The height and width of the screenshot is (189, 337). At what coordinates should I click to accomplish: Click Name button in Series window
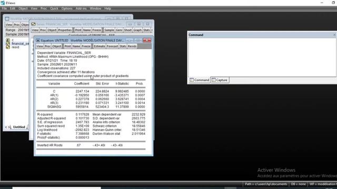point(87,30)
